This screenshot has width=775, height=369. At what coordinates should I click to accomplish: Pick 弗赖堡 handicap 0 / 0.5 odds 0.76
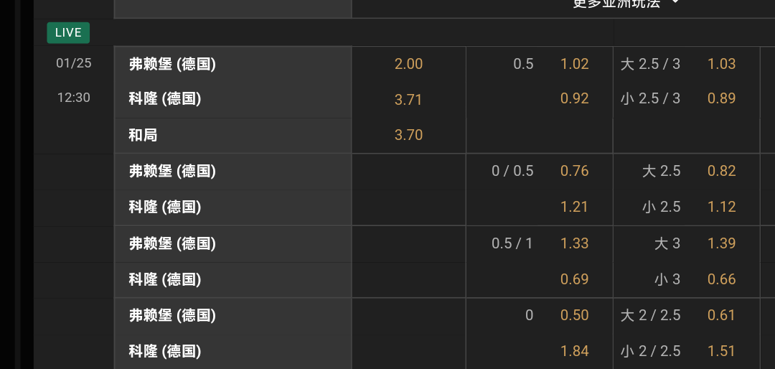[x=574, y=171]
